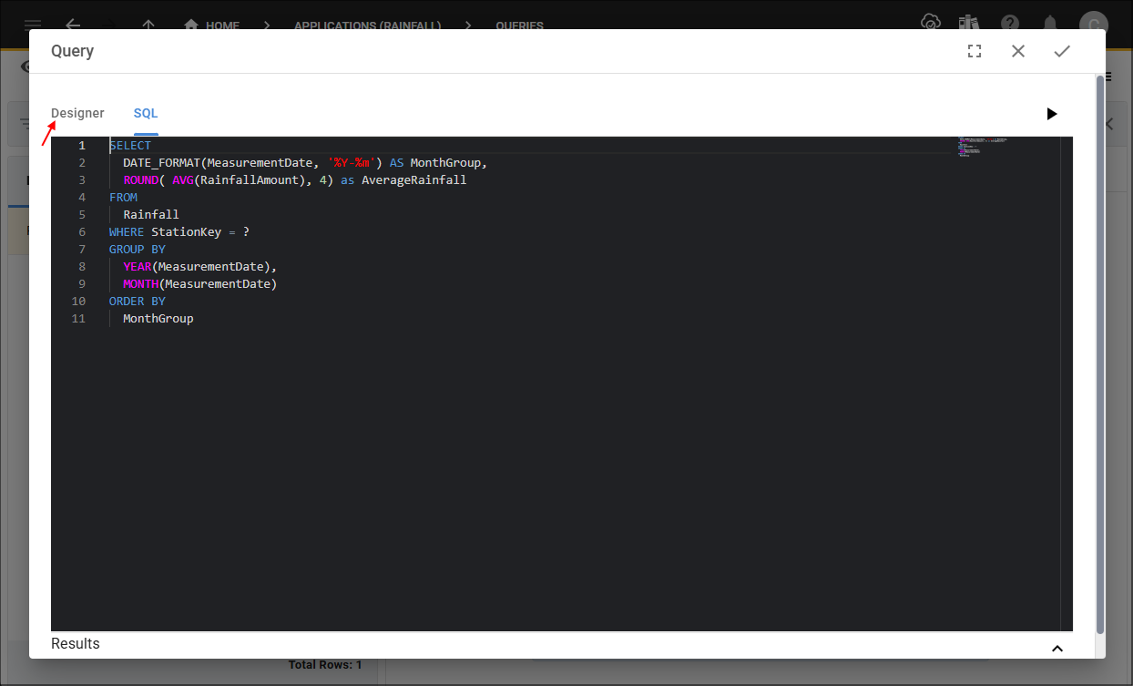
Task: Open the APPLICATIONS (RAINFALL) breadcrumb
Action: coord(367,26)
